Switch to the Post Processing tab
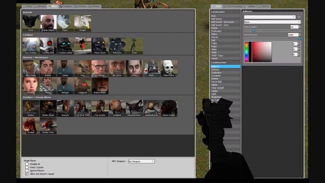Image resolution: width=325 pixels, height=183 pixels. [233, 7]
